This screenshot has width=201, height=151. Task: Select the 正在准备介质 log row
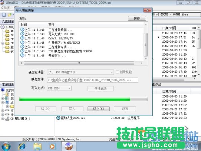82,47
